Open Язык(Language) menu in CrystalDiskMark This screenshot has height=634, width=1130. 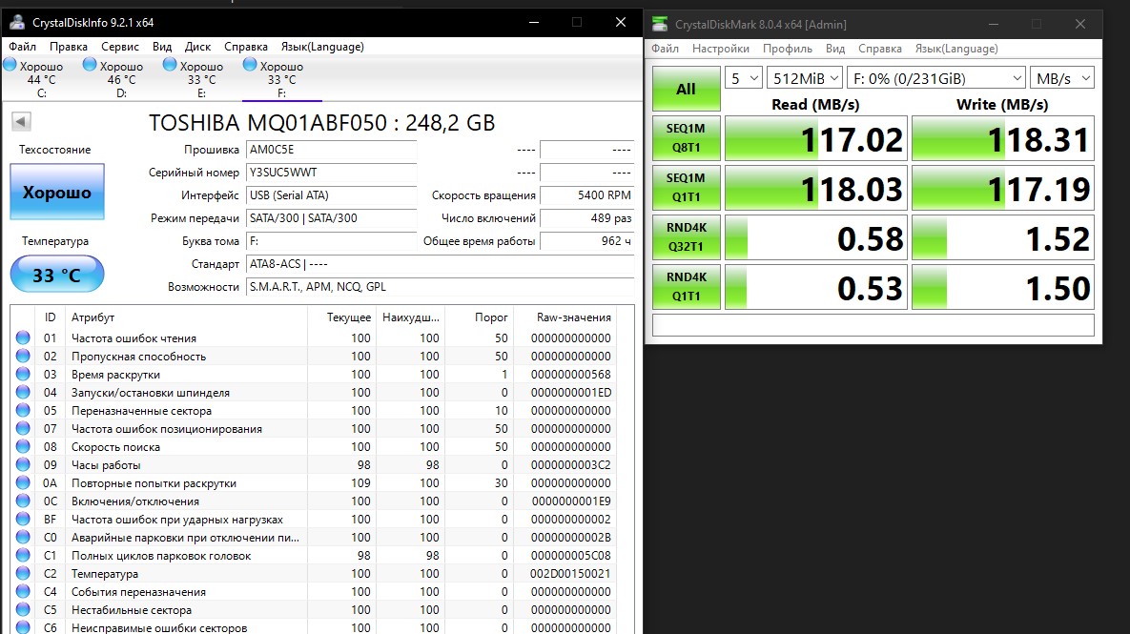956,49
